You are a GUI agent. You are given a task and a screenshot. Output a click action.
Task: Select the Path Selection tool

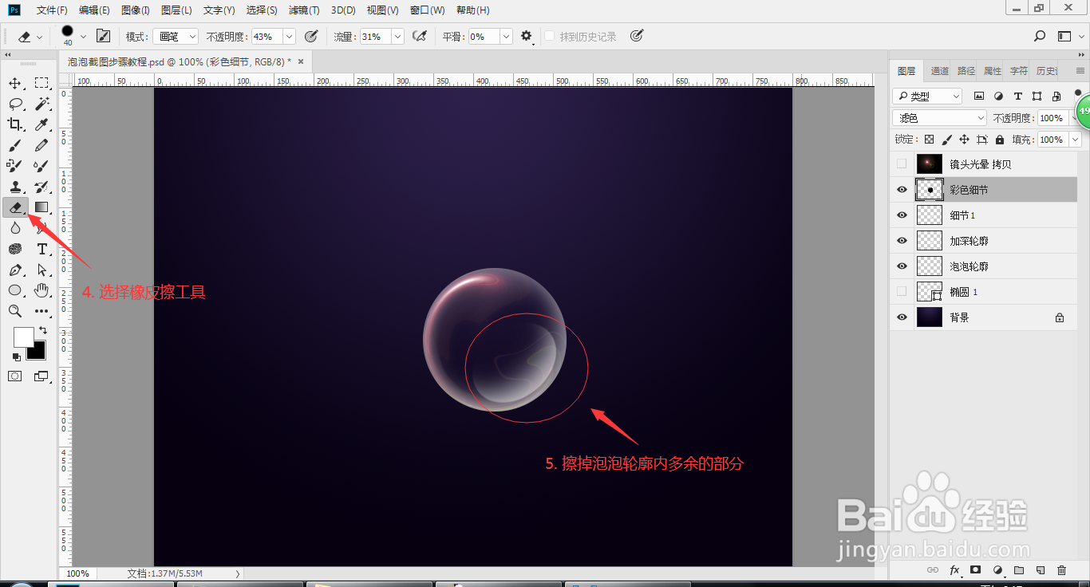tap(41, 270)
